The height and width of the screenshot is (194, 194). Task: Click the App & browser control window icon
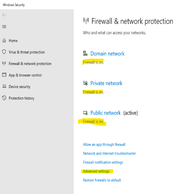(4, 75)
